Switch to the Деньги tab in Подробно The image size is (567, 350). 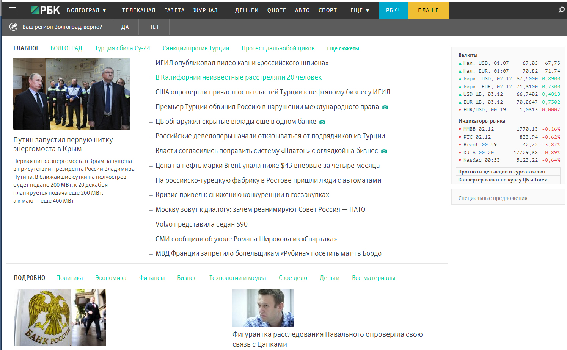330,278
